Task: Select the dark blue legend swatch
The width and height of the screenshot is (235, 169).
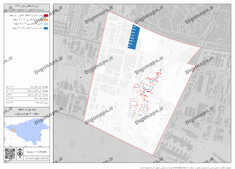Action: [x=46, y=27]
